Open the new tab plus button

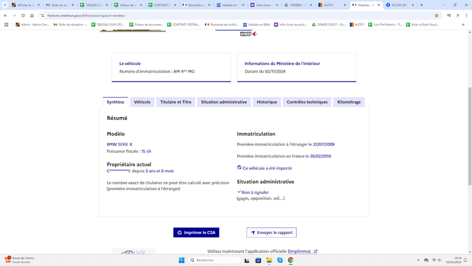[421, 5]
